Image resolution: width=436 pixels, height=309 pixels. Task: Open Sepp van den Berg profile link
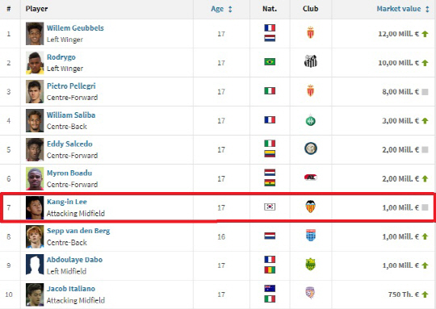78,231
